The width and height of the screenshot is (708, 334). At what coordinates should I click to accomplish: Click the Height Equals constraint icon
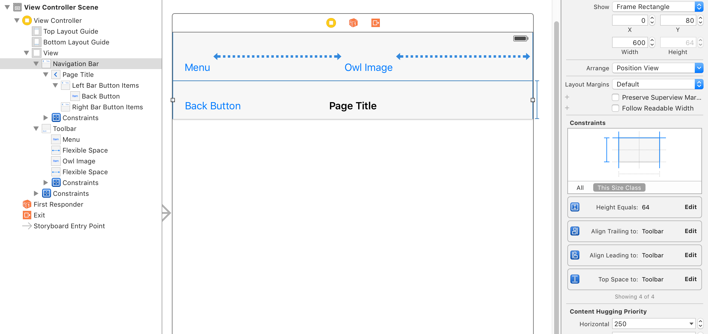[x=575, y=207]
